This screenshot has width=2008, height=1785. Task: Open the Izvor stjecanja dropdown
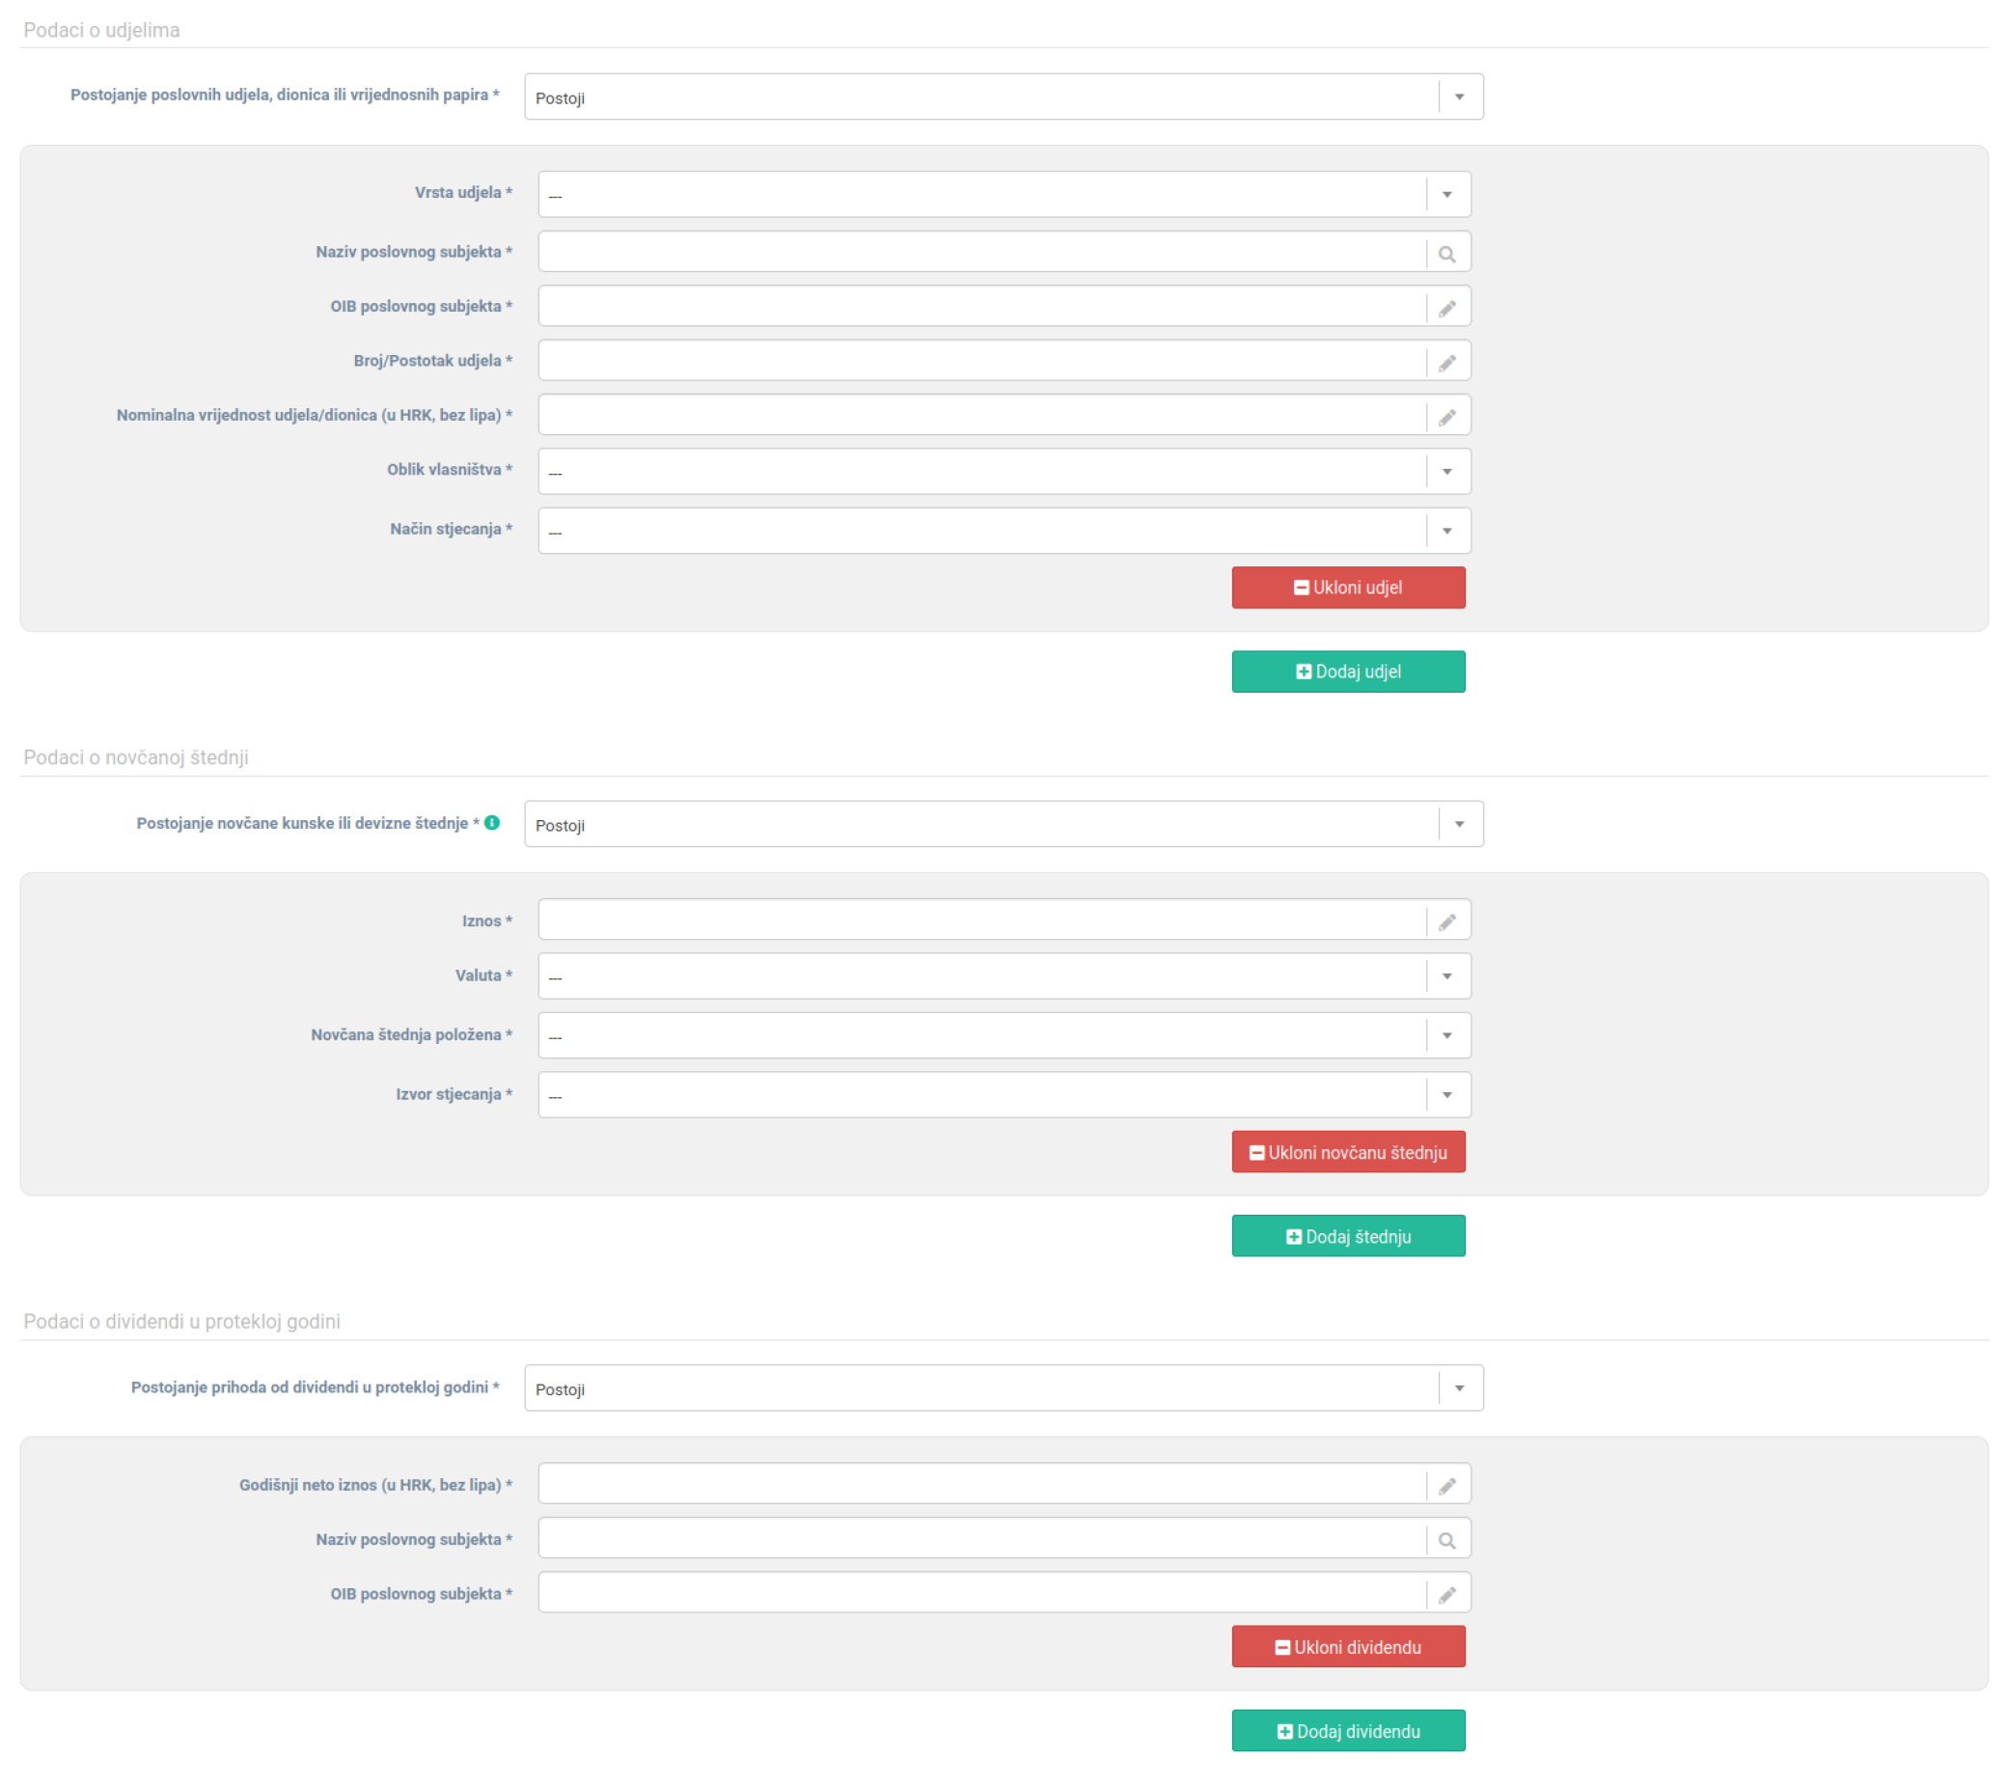(1003, 1094)
